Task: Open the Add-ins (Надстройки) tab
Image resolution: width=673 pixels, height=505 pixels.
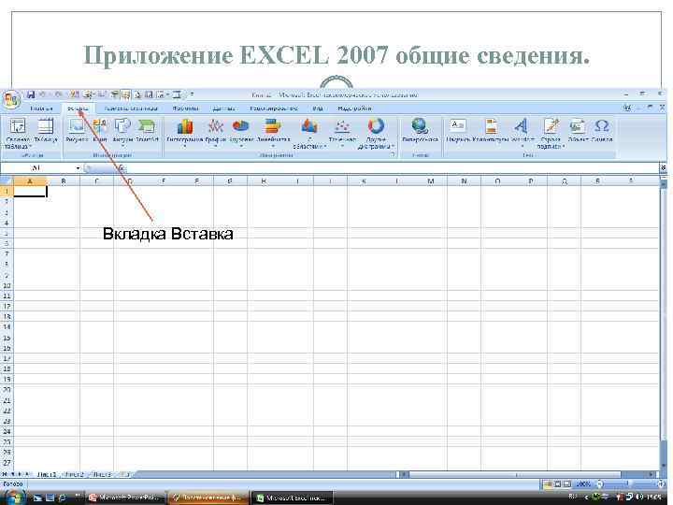Action: [354, 108]
